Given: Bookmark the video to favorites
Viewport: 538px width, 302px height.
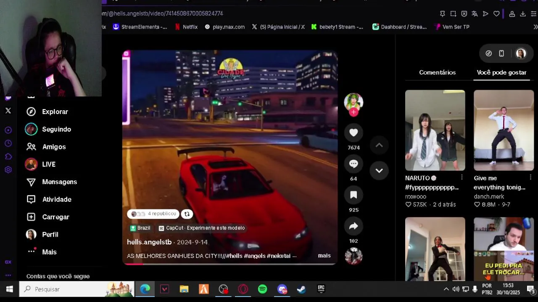Looking at the screenshot, I should pos(353,195).
